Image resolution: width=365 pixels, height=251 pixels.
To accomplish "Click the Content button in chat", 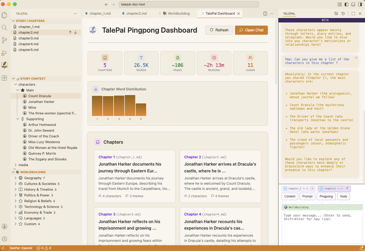I will coord(290,196).
